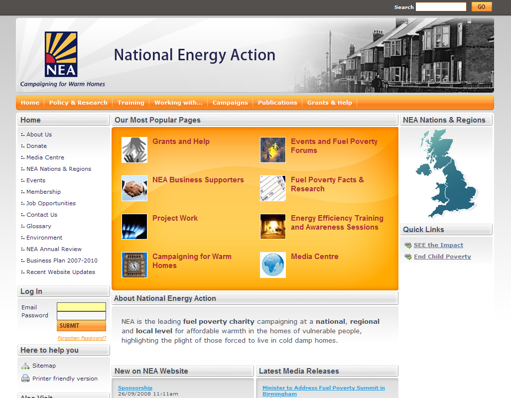Click the NEA sunburst logo
This screenshot has height=398, width=511.
tap(61, 54)
